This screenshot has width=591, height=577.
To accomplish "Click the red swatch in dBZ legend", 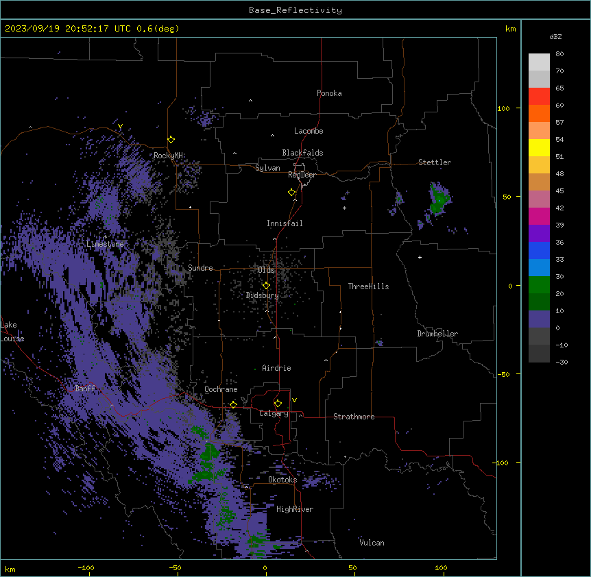I will pos(539,97).
